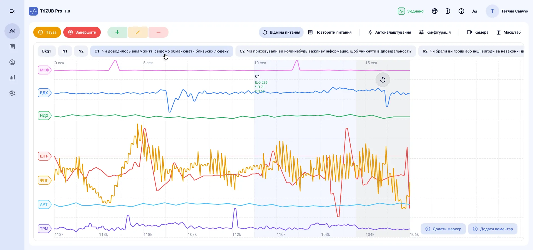Open the user profile sidebar icon
The image size is (533, 250).
point(12,62)
